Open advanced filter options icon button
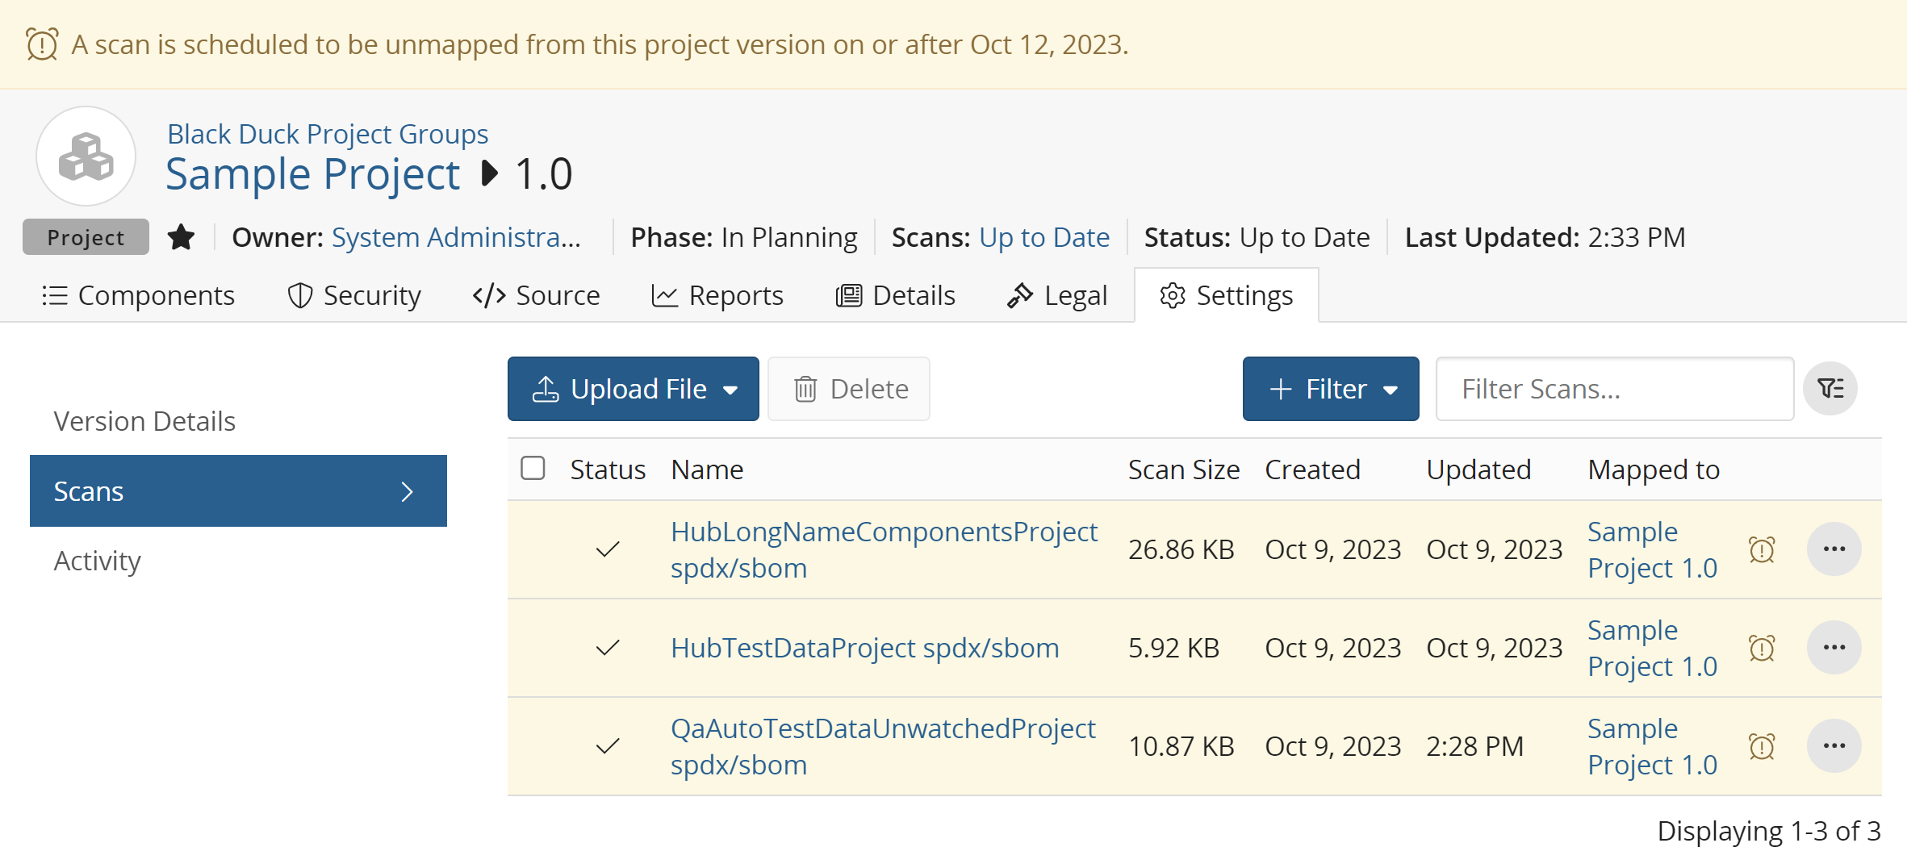 tap(1830, 389)
